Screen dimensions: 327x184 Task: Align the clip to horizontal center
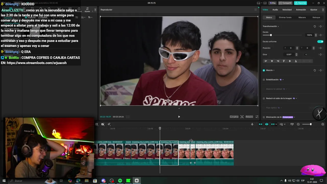click(272, 61)
